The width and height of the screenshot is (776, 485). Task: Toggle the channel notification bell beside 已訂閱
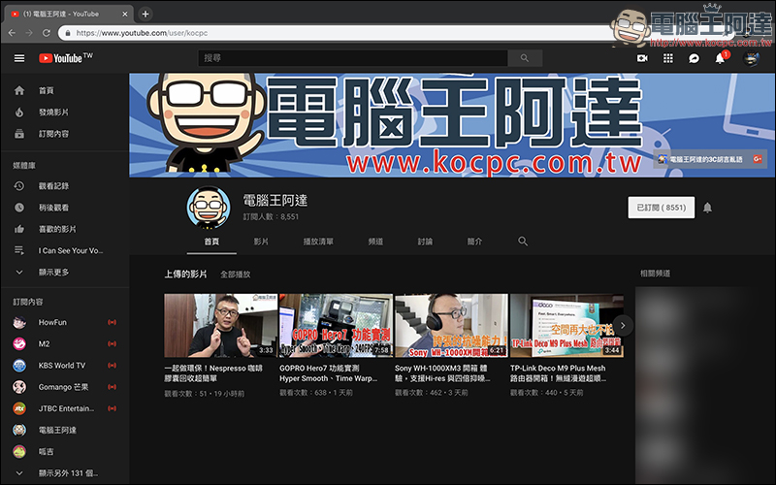(708, 208)
